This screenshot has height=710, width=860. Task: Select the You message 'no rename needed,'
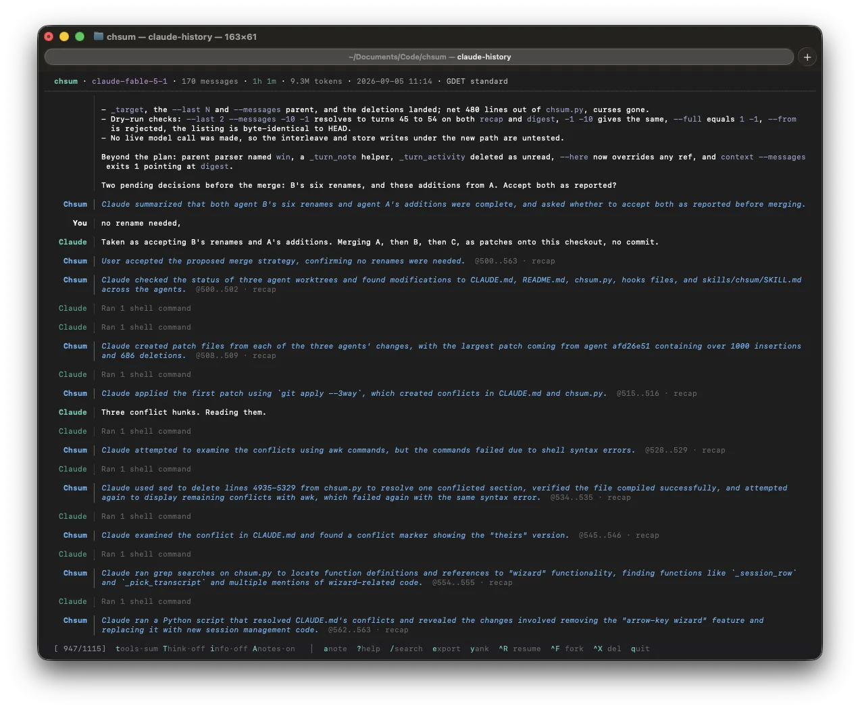(x=141, y=223)
